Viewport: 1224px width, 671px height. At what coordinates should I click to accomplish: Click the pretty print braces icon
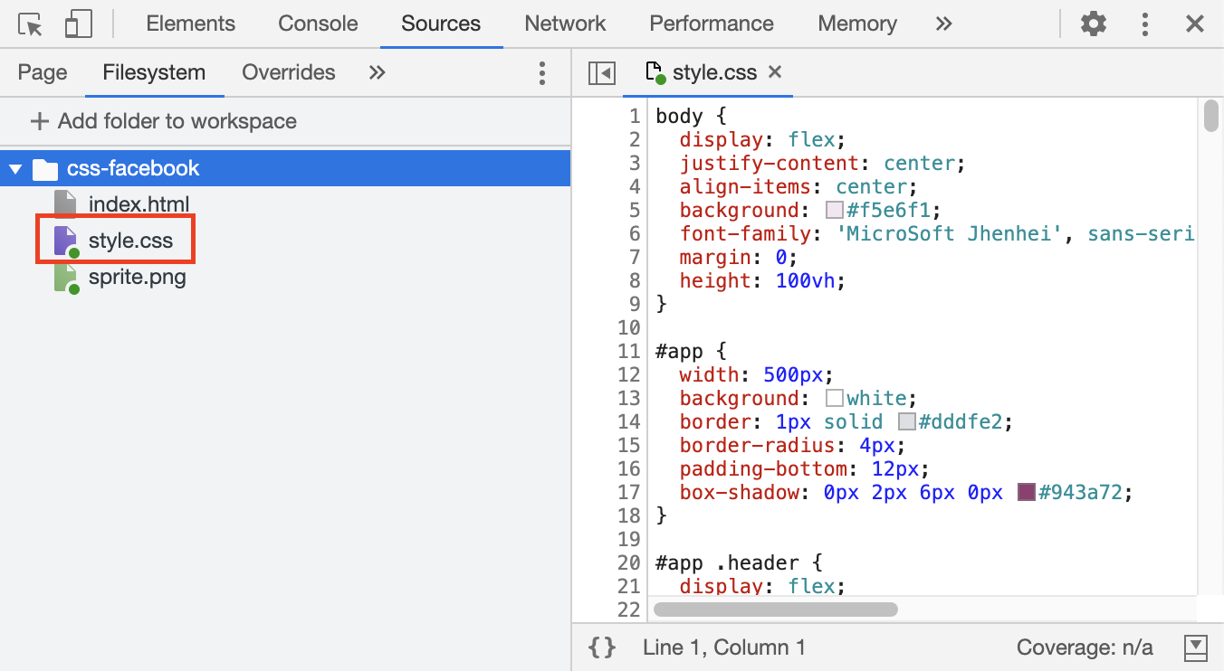602,647
